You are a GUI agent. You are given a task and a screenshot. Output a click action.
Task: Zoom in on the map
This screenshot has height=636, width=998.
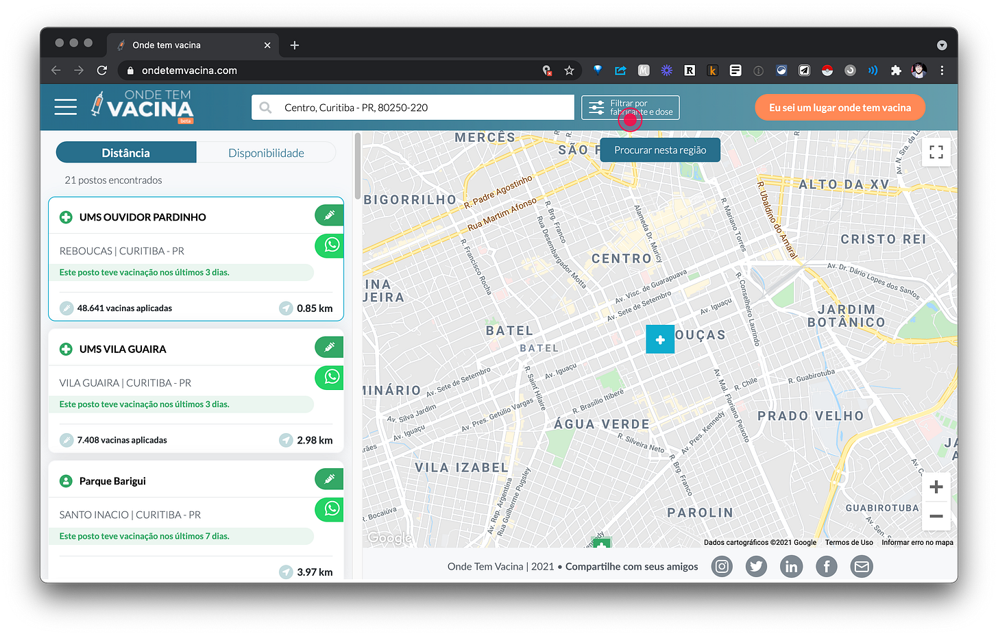[x=936, y=487]
